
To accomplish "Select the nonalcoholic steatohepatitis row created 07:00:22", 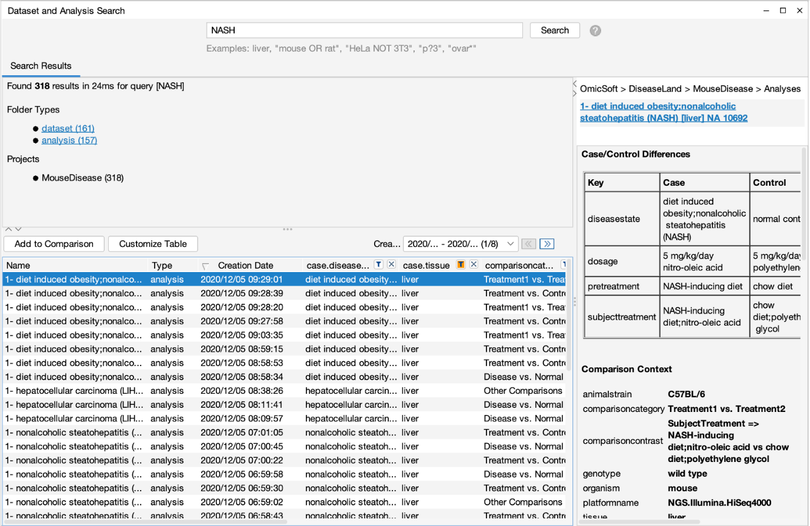I will 285,460.
